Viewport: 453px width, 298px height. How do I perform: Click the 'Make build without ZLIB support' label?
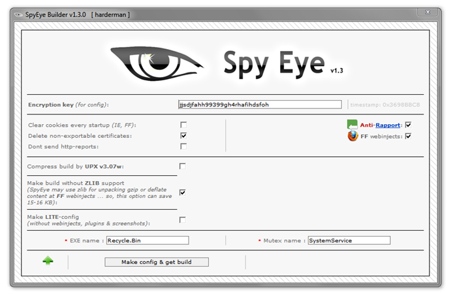pyautogui.click(x=76, y=183)
